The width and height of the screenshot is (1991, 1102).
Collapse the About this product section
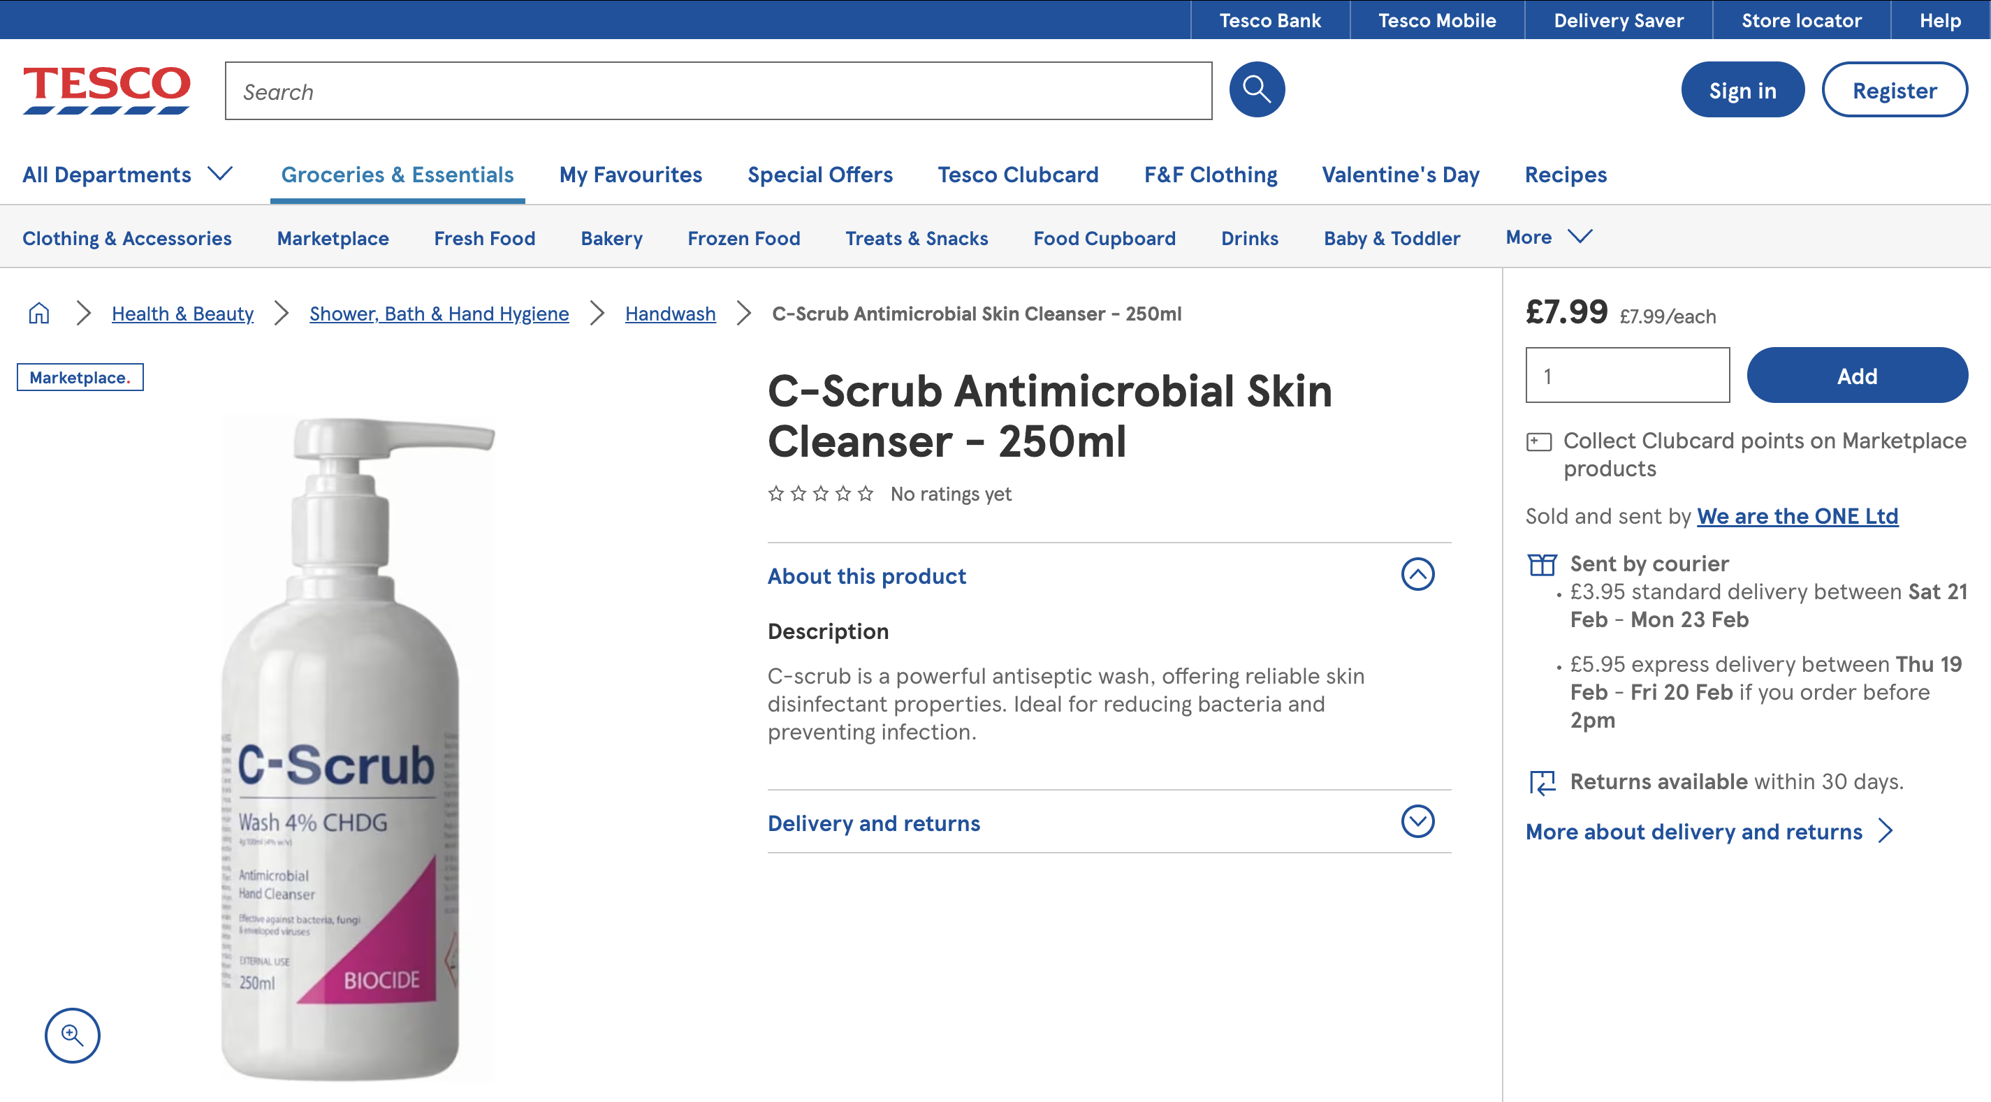(1417, 574)
